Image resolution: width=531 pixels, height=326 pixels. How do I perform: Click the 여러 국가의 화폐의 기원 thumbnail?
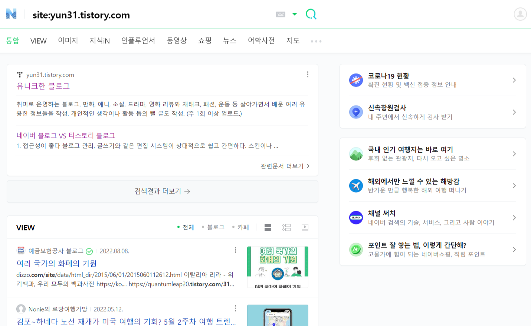point(278,267)
